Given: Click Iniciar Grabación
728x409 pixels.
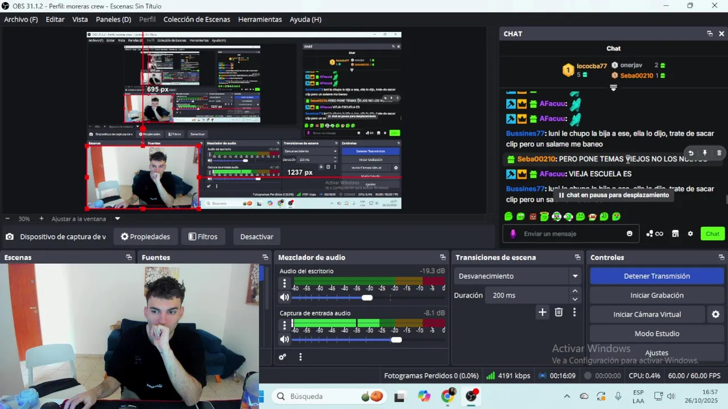Looking at the screenshot, I should 657,295.
